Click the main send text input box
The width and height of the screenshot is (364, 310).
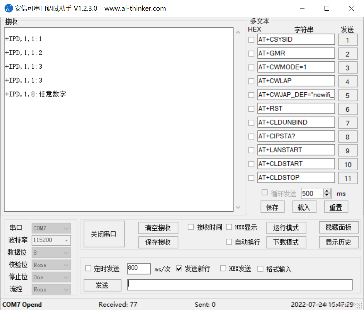[240, 285]
